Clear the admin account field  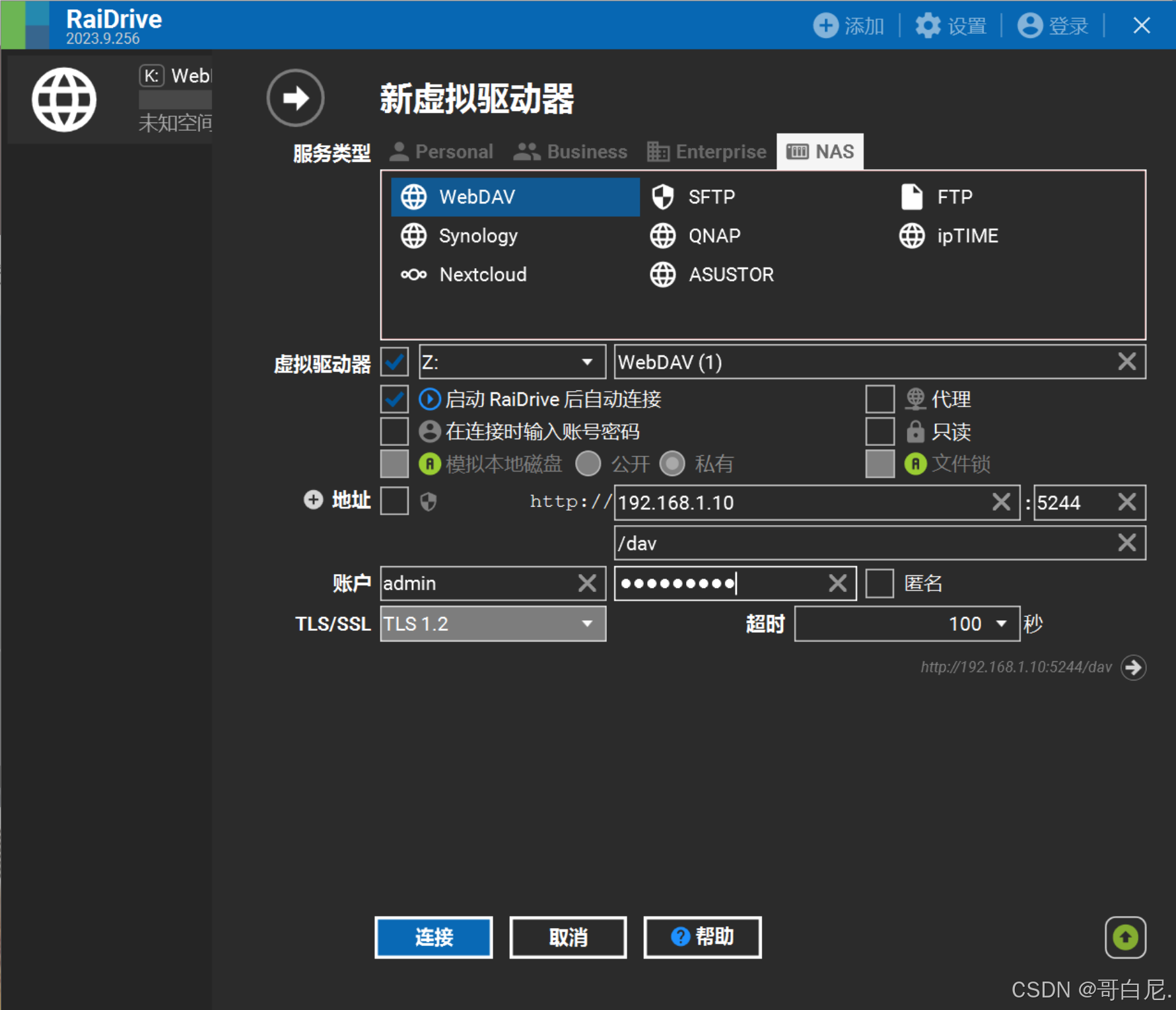click(587, 583)
